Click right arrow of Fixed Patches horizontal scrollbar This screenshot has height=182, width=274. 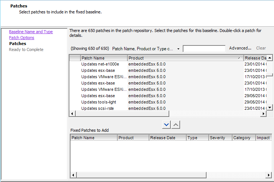(x=268, y=175)
